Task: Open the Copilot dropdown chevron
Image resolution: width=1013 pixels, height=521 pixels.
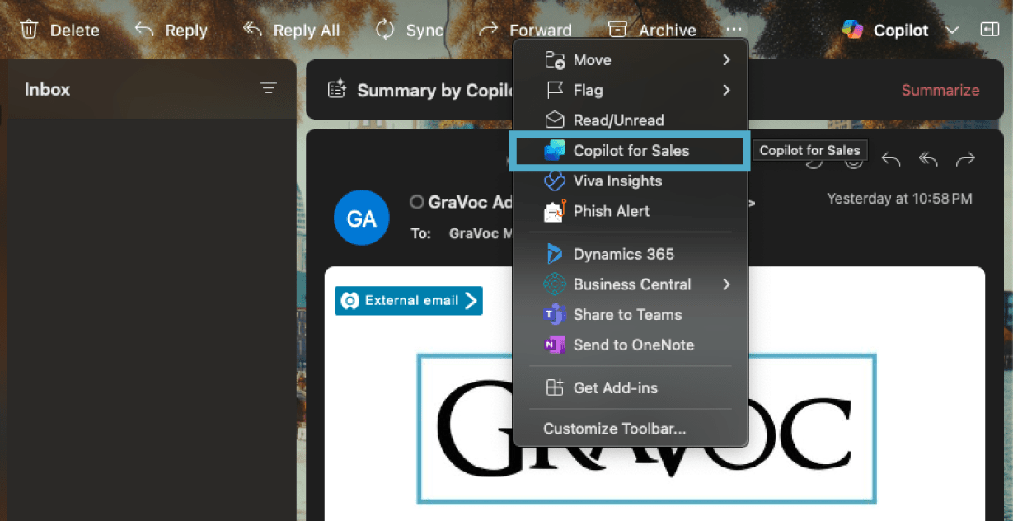Action: point(952,30)
